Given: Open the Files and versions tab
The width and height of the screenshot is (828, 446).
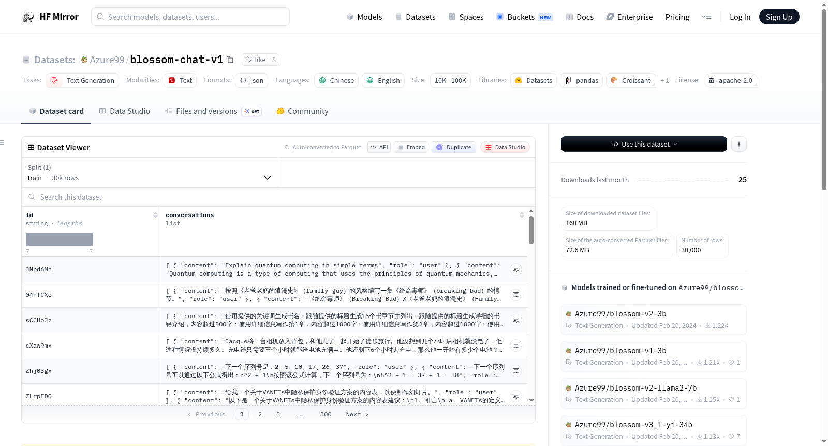Looking at the screenshot, I should point(213,111).
